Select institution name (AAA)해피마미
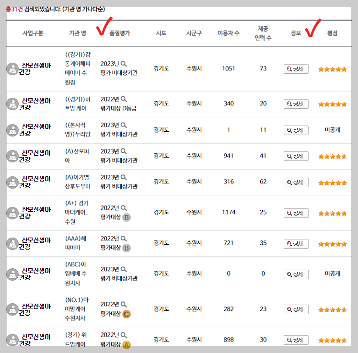 [76, 243]
